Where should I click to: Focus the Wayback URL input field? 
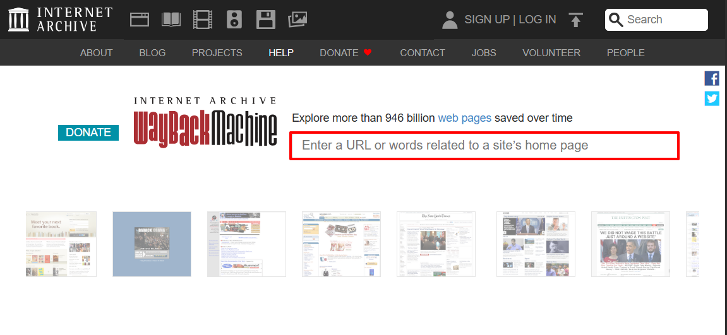pos(484,146)
